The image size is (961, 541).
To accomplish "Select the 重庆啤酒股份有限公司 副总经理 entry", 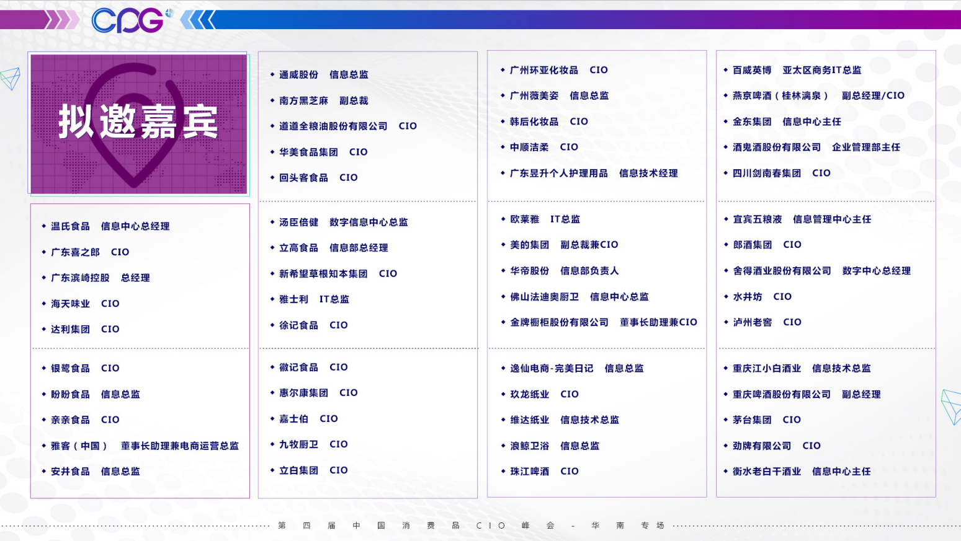I will click(x=807, y=394).
